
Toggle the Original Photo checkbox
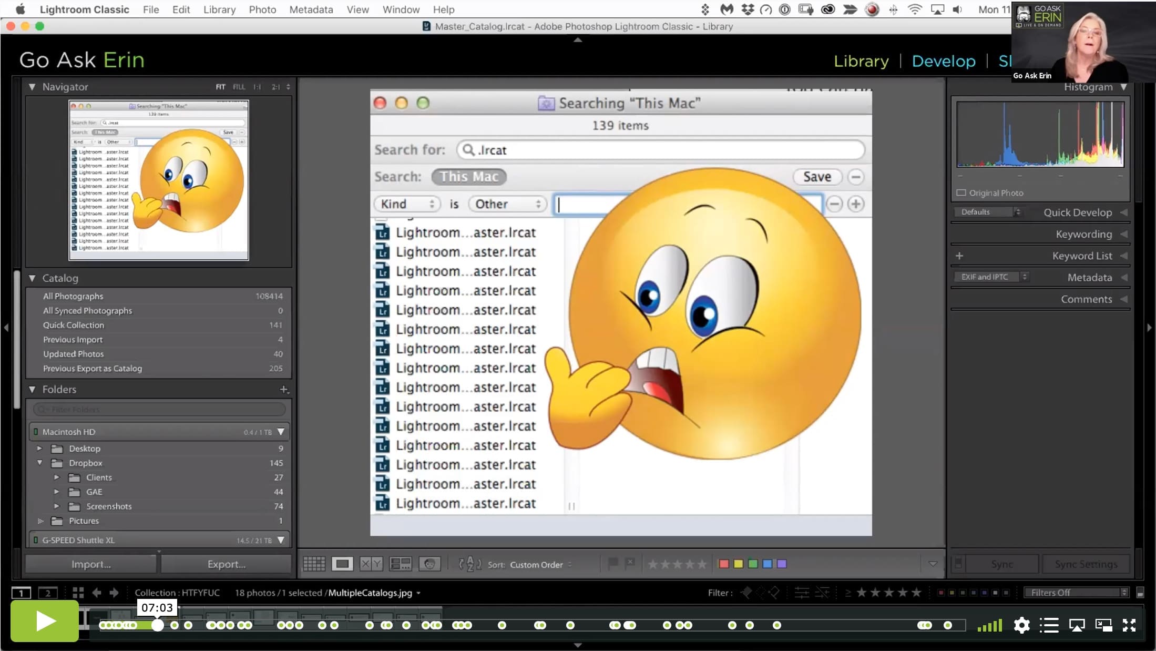click(961, 193)
